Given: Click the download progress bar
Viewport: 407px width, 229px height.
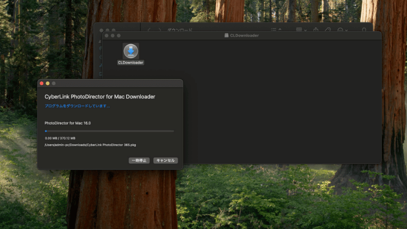Looking at the screenshot, I should pos(109,131).
